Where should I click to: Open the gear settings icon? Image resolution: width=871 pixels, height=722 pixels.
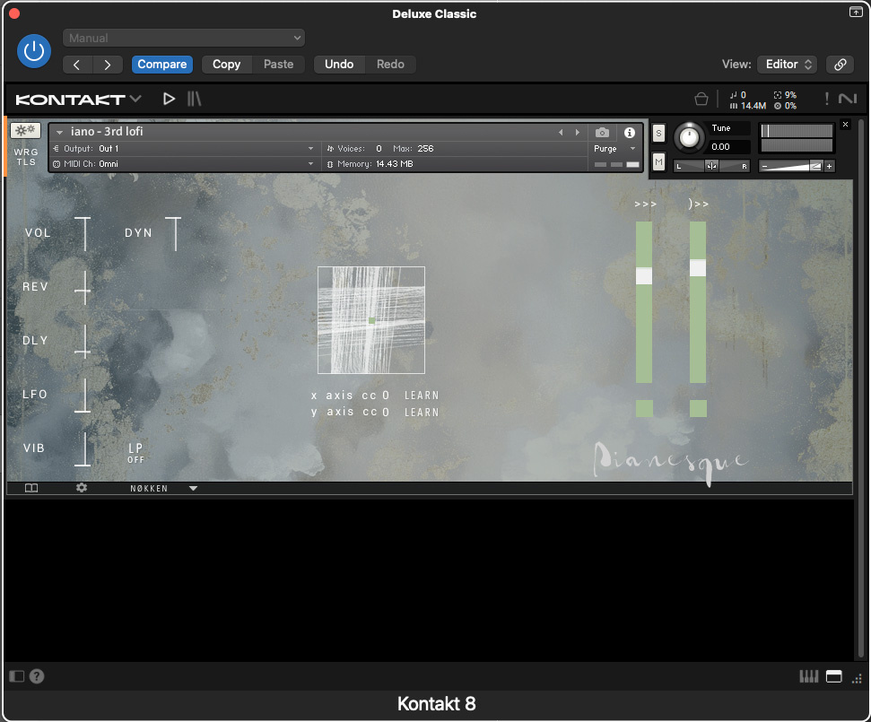[x=82, y=488]
